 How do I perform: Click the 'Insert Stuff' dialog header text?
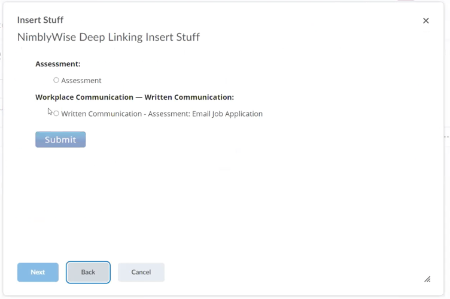[x=41, y=20]
